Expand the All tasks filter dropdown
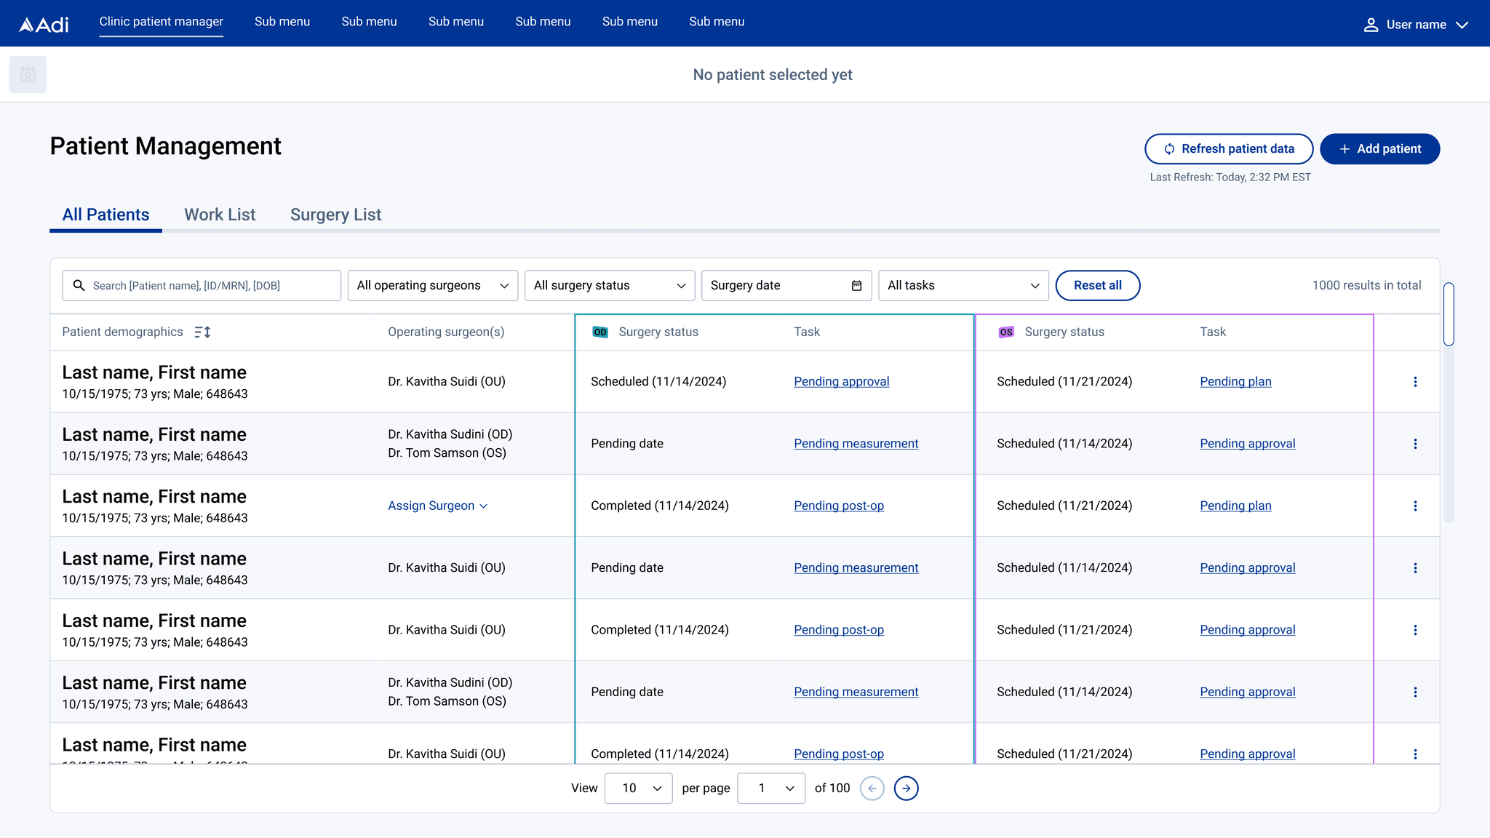 pos(963,286)
